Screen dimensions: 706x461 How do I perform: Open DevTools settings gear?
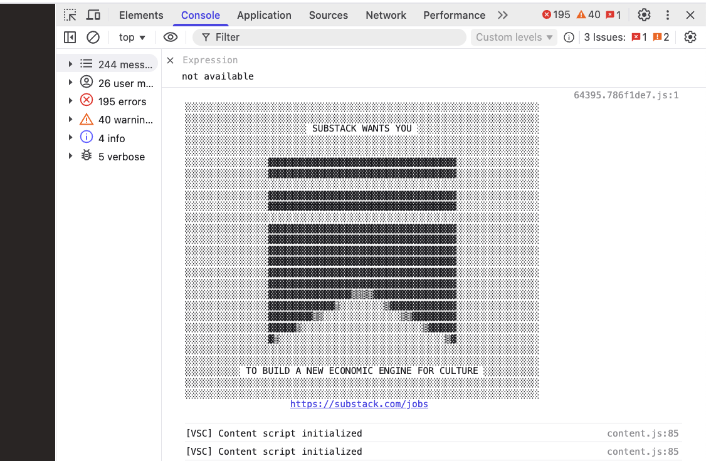[644, 15]
